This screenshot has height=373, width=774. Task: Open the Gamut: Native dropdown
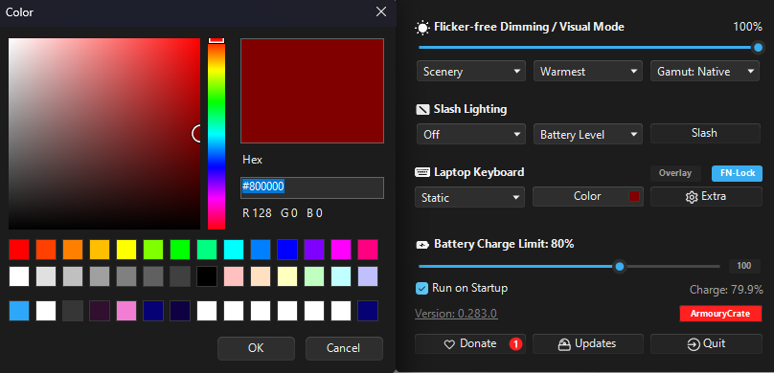coord(705,72)
